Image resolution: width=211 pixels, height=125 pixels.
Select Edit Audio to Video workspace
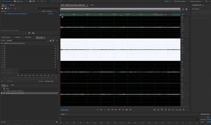coord(180,1)
